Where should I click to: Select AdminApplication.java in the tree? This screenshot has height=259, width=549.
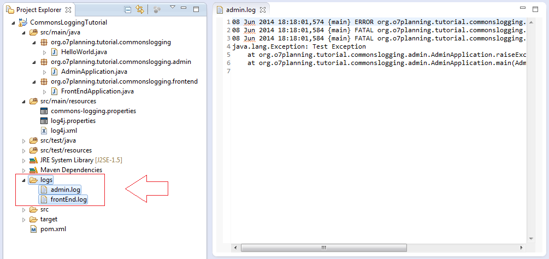coord(94,72)
